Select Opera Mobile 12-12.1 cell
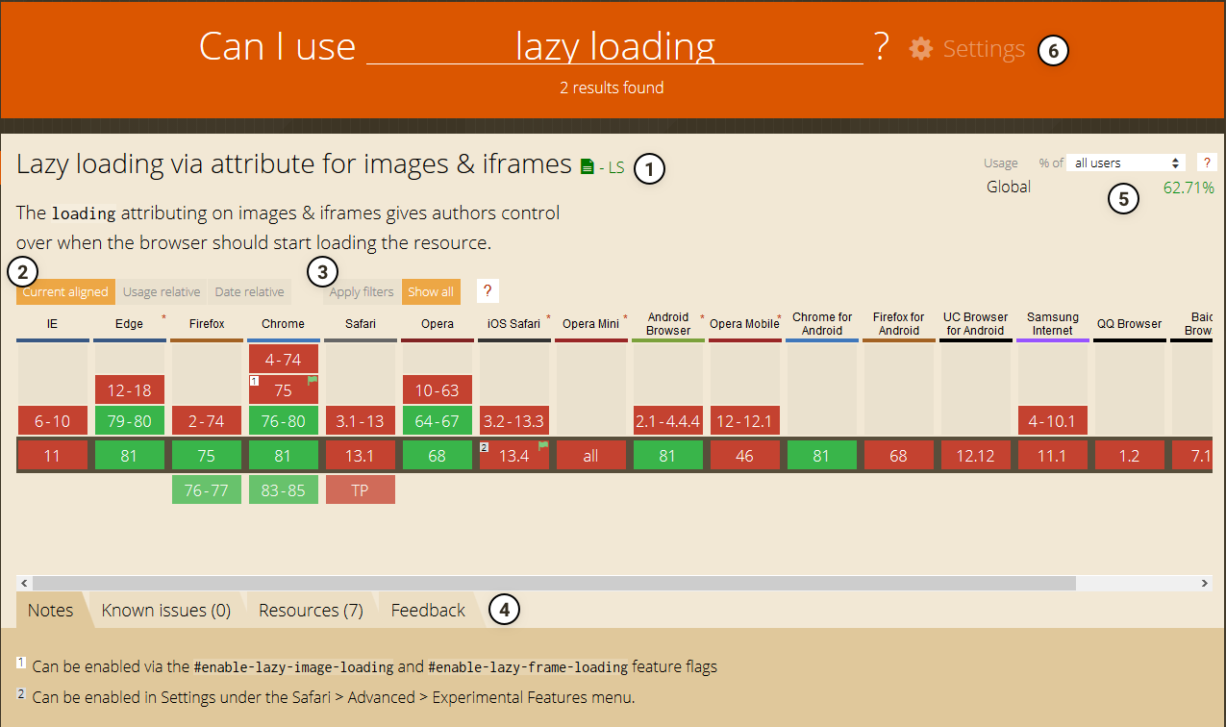The image size is (1226, 727). tap(745, 420)
